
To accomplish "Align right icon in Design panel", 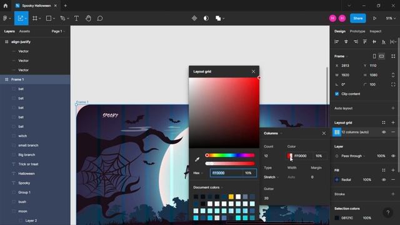I will click(x=356, y=42).
